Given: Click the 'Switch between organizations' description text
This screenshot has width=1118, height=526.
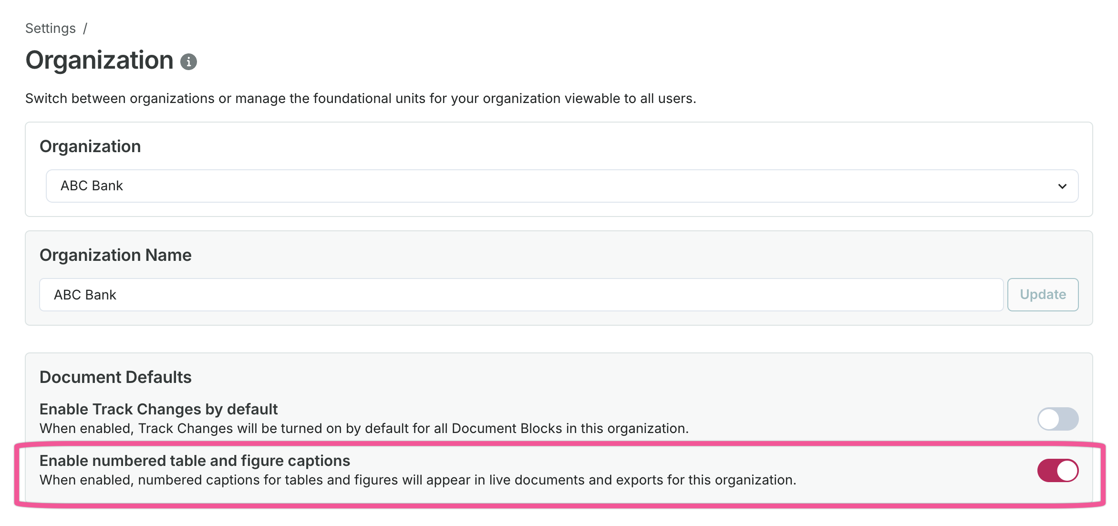Looking at the screenshot, I should point(360,98).
